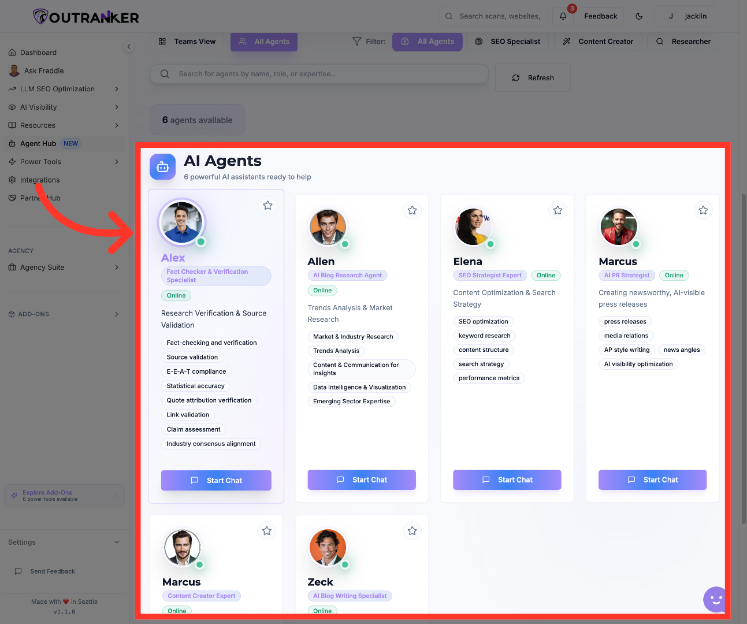This screenshot has width=747, height=624.
Task: Click the 'news angles' tag
Action: click(682, 350)
